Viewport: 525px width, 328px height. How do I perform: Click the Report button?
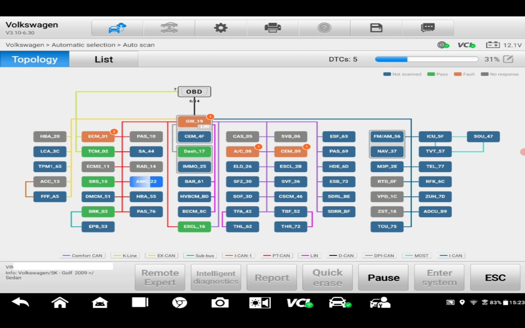pyautogui.click(x=272, y=278)
